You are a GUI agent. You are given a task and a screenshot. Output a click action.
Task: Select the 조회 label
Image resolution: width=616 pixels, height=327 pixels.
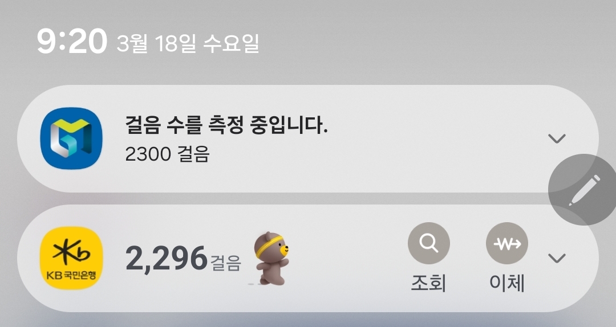click(428, 283)
